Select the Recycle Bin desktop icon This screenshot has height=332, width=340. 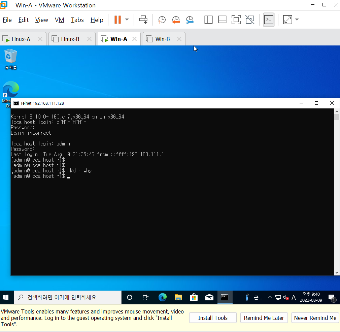pyautogui.click(x=11, y=59)
